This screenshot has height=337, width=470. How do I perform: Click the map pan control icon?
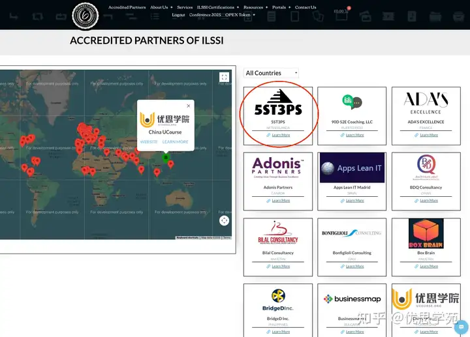click(224, 220)
